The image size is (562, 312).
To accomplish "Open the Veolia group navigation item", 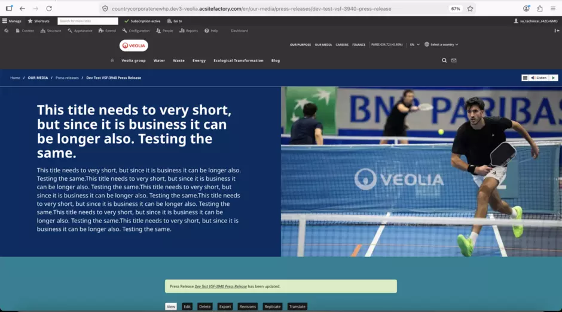I will pyautogui.click(x=133, y=60).
